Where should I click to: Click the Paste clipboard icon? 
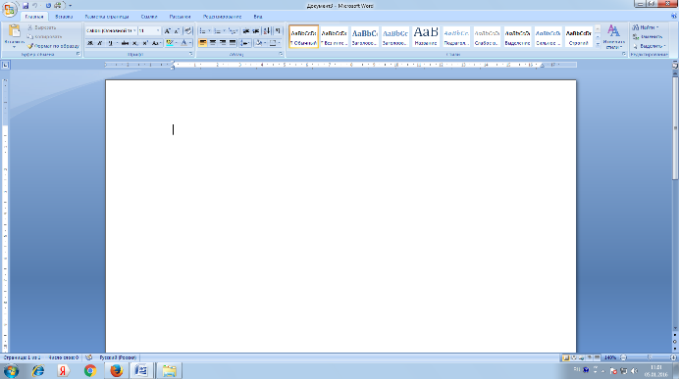[14, 31]
